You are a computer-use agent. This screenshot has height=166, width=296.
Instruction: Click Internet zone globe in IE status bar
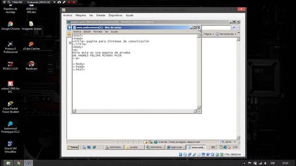156,142
